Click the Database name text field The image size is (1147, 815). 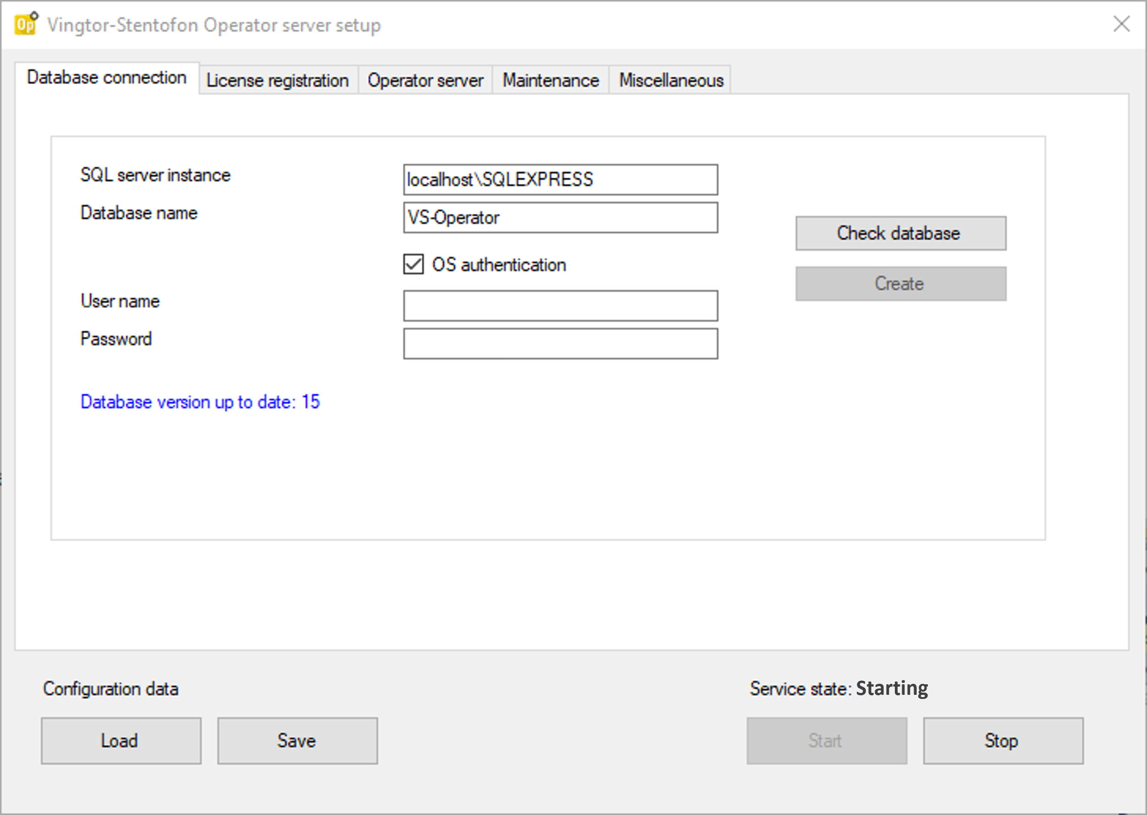tap(560, 218)
